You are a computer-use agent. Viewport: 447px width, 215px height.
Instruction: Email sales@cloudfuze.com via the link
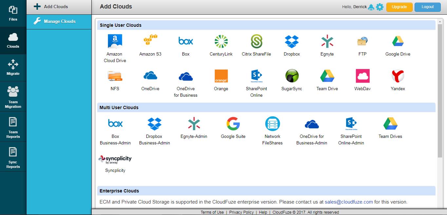(349, 202)
